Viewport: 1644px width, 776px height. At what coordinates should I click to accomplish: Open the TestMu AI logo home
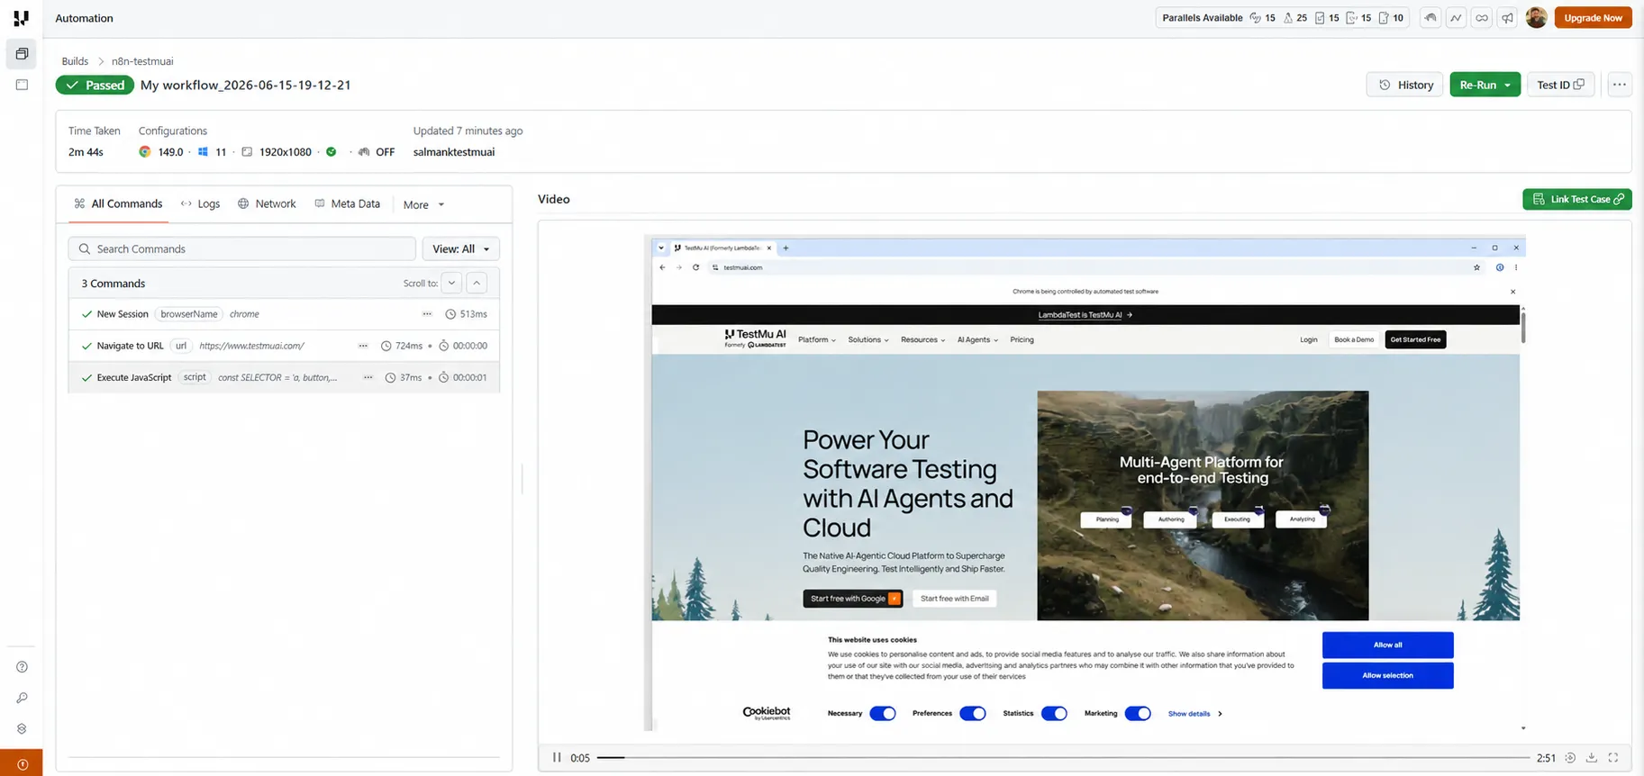[x=21, y=18]
